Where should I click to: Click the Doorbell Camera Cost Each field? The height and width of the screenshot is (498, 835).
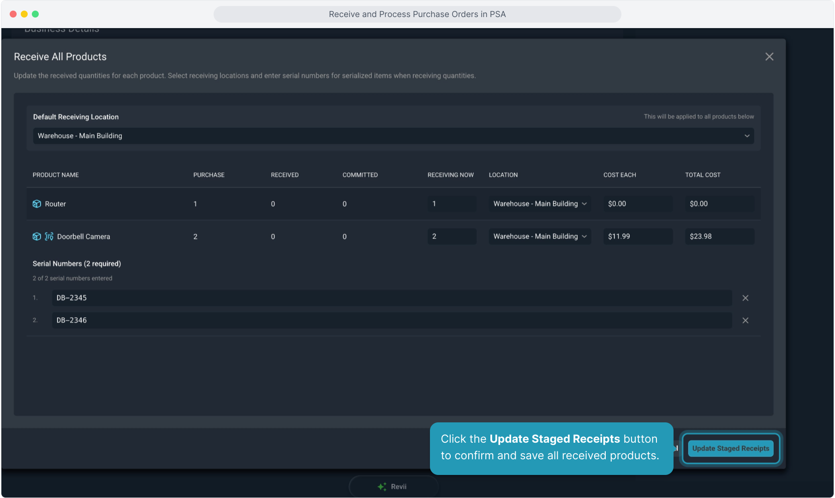pyautogui.click(x=638, y=237)
